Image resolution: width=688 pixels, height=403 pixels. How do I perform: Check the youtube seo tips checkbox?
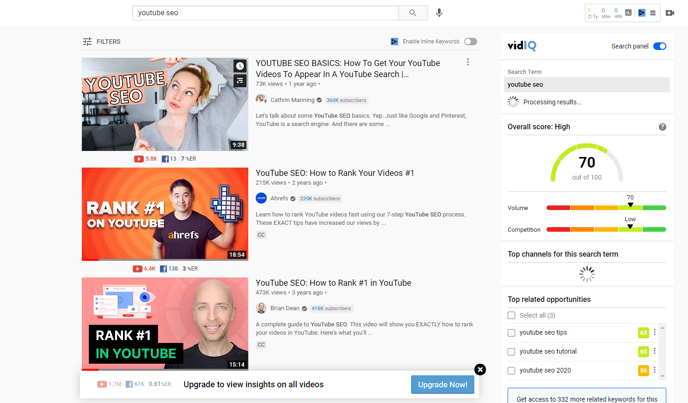click(x=511, y=333)
